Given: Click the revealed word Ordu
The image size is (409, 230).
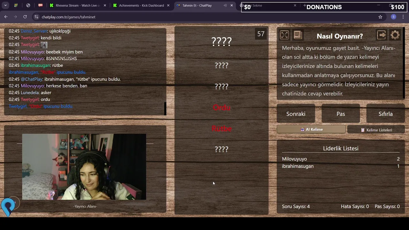Looking at the screenshot, I should click(221, 108).
